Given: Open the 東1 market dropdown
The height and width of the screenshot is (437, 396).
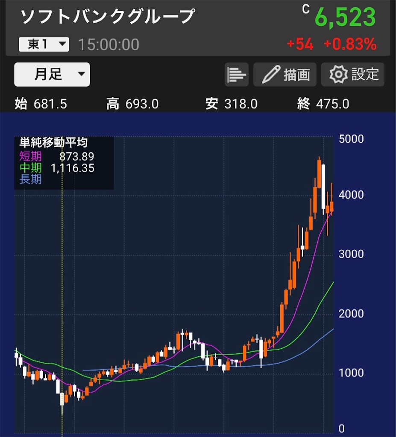Looking at the screenshot, I should point(44,44).
